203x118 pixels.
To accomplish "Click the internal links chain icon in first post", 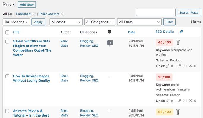I will click(x=168, y=66).
